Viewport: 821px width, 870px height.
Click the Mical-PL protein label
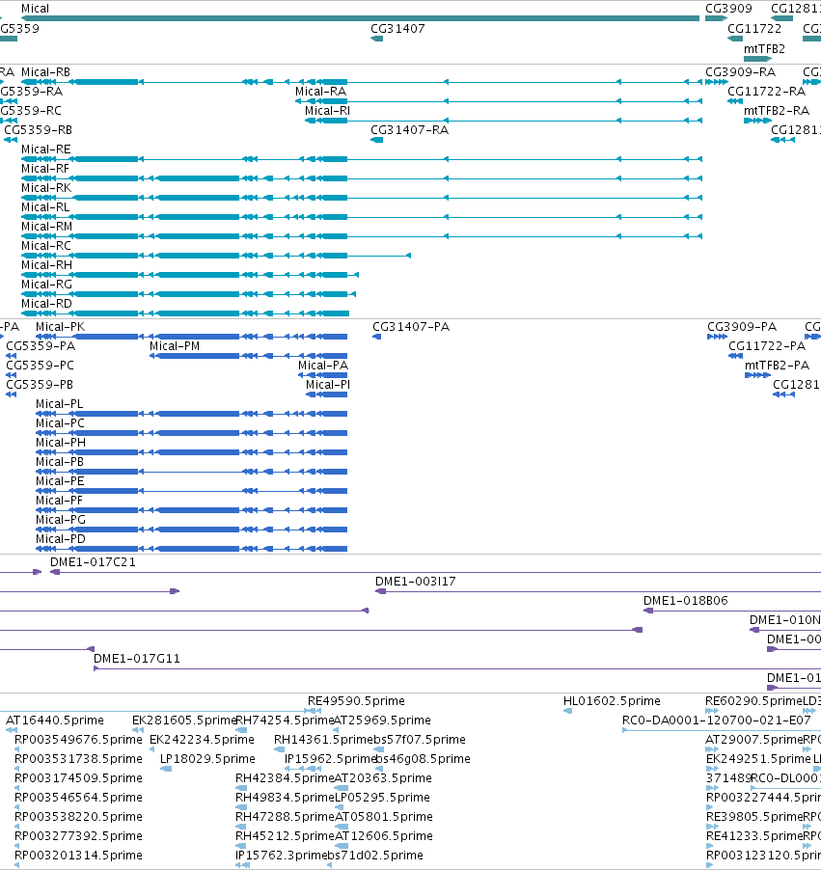point(60,404)
